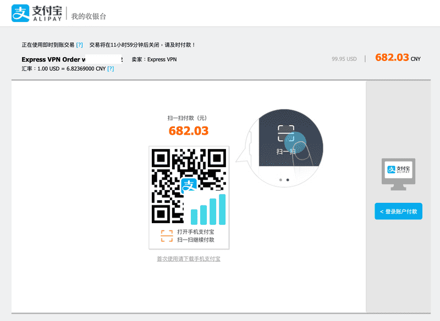Viewport: 440px width, 321px height.
Task: Click the 扫一扫继续付款 instruction text
Action: (196, 240)
